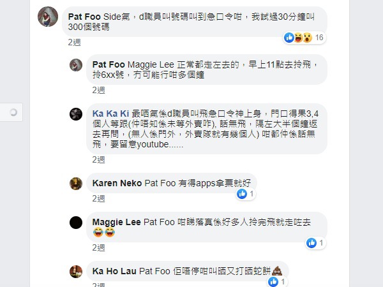Click the laughing reaction emoji on top comment
Screen dimensions: 383x287
[298, 38]
